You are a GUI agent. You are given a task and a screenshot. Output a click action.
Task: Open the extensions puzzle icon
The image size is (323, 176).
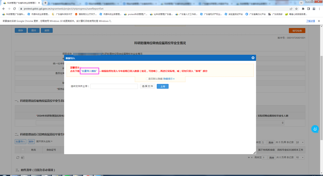(303, 9)
